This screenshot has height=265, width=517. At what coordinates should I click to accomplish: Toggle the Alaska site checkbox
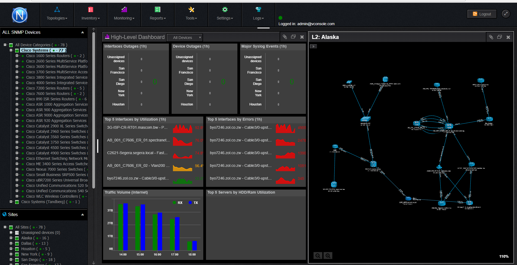coord(17,238)
